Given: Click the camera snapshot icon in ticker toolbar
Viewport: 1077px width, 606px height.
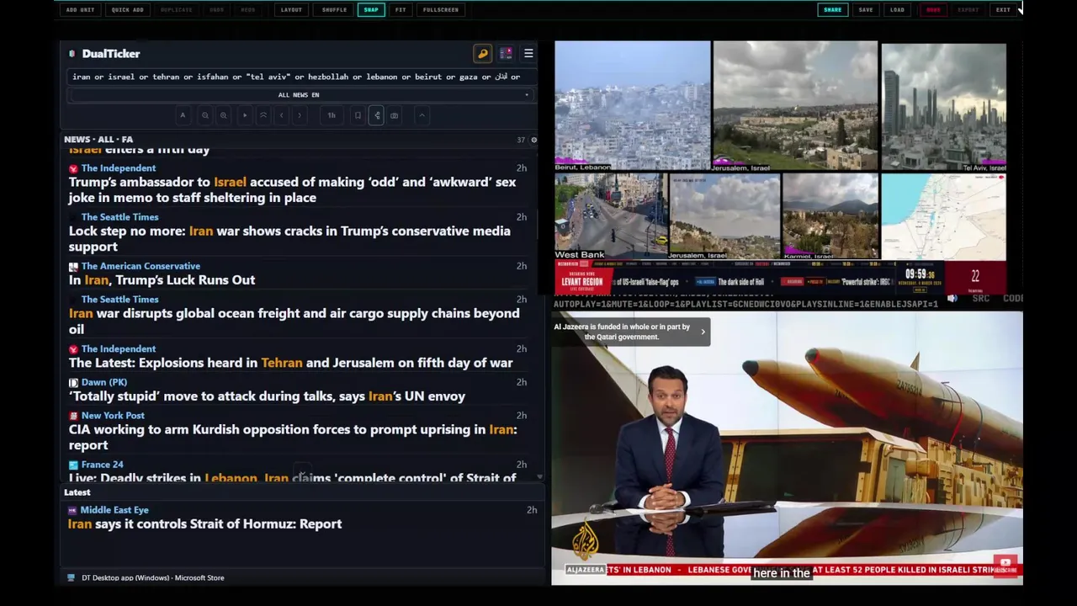Looking at the screenshot, I should [395, 115].
